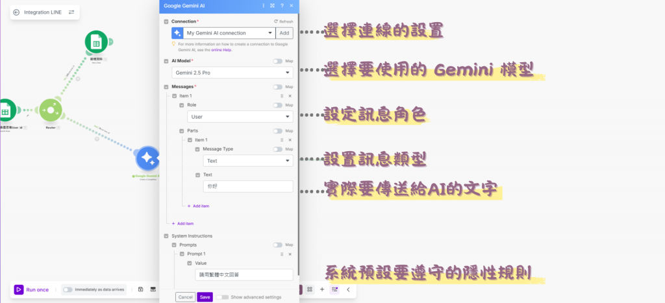Collapse the Prompt 1 entry
The height and width of the screenshot is (303, 665).
[182, 254]
